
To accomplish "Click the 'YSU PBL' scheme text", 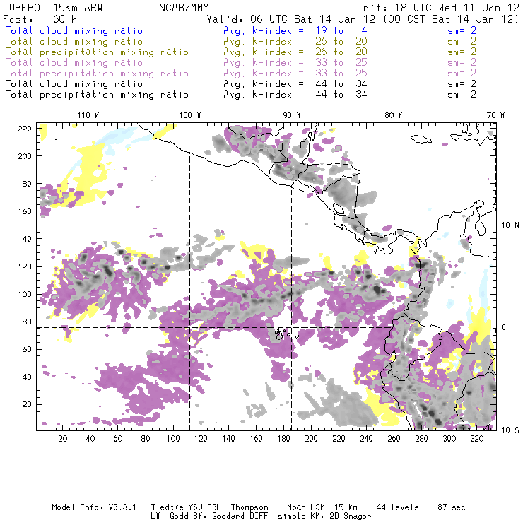I will click(204, 507).
